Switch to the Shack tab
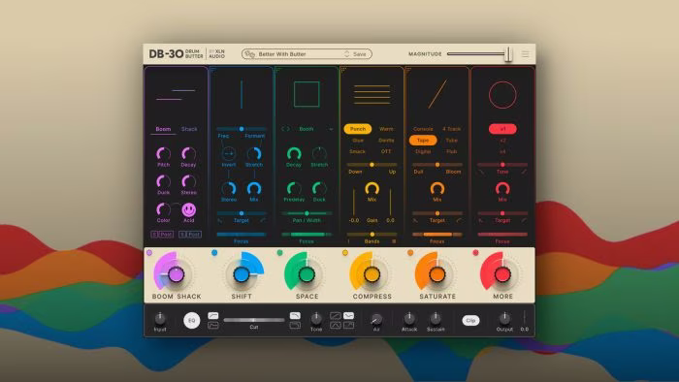The width and height of the screenshot is (679, 382). (x=189, y=129)
